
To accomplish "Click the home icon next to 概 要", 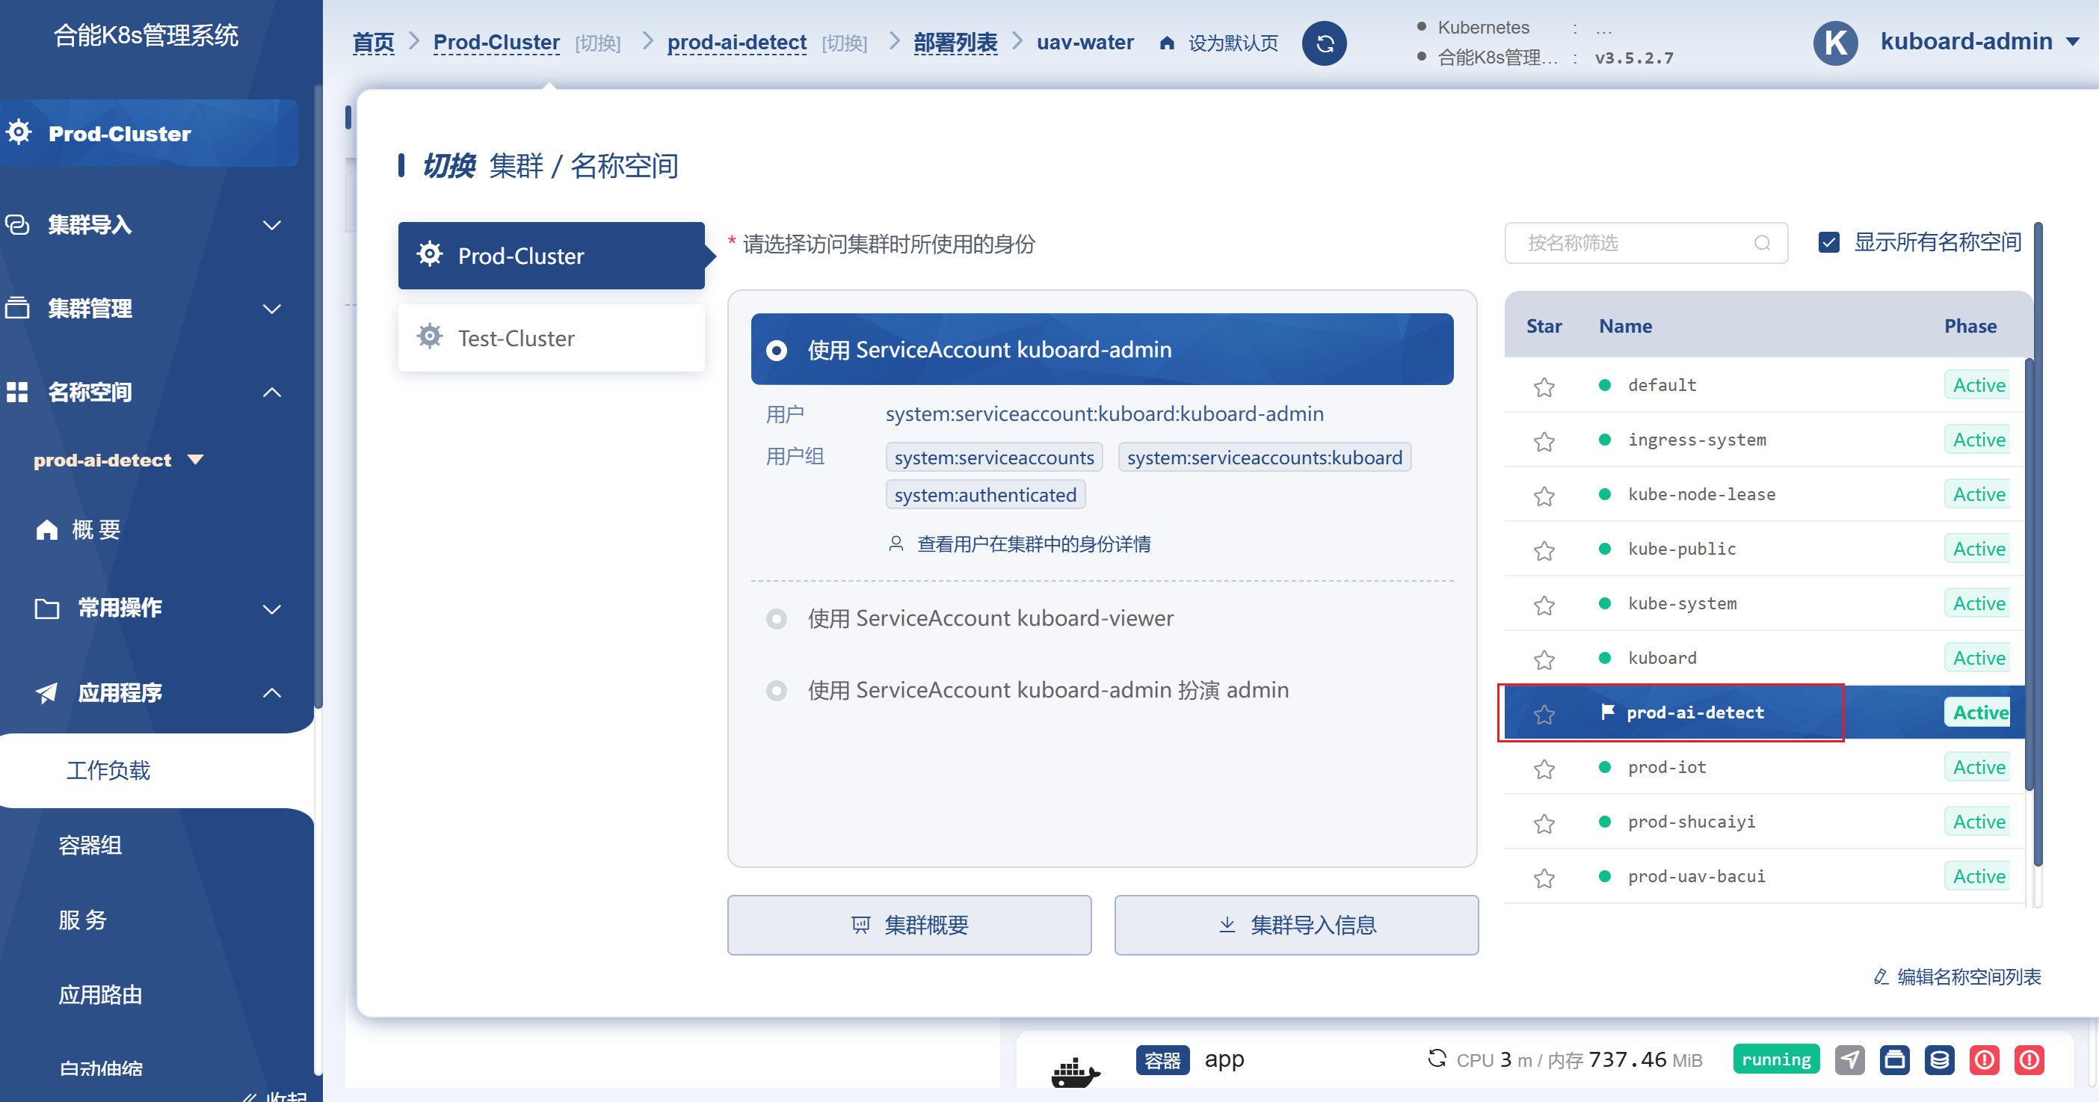I will (x=47, y=530).
